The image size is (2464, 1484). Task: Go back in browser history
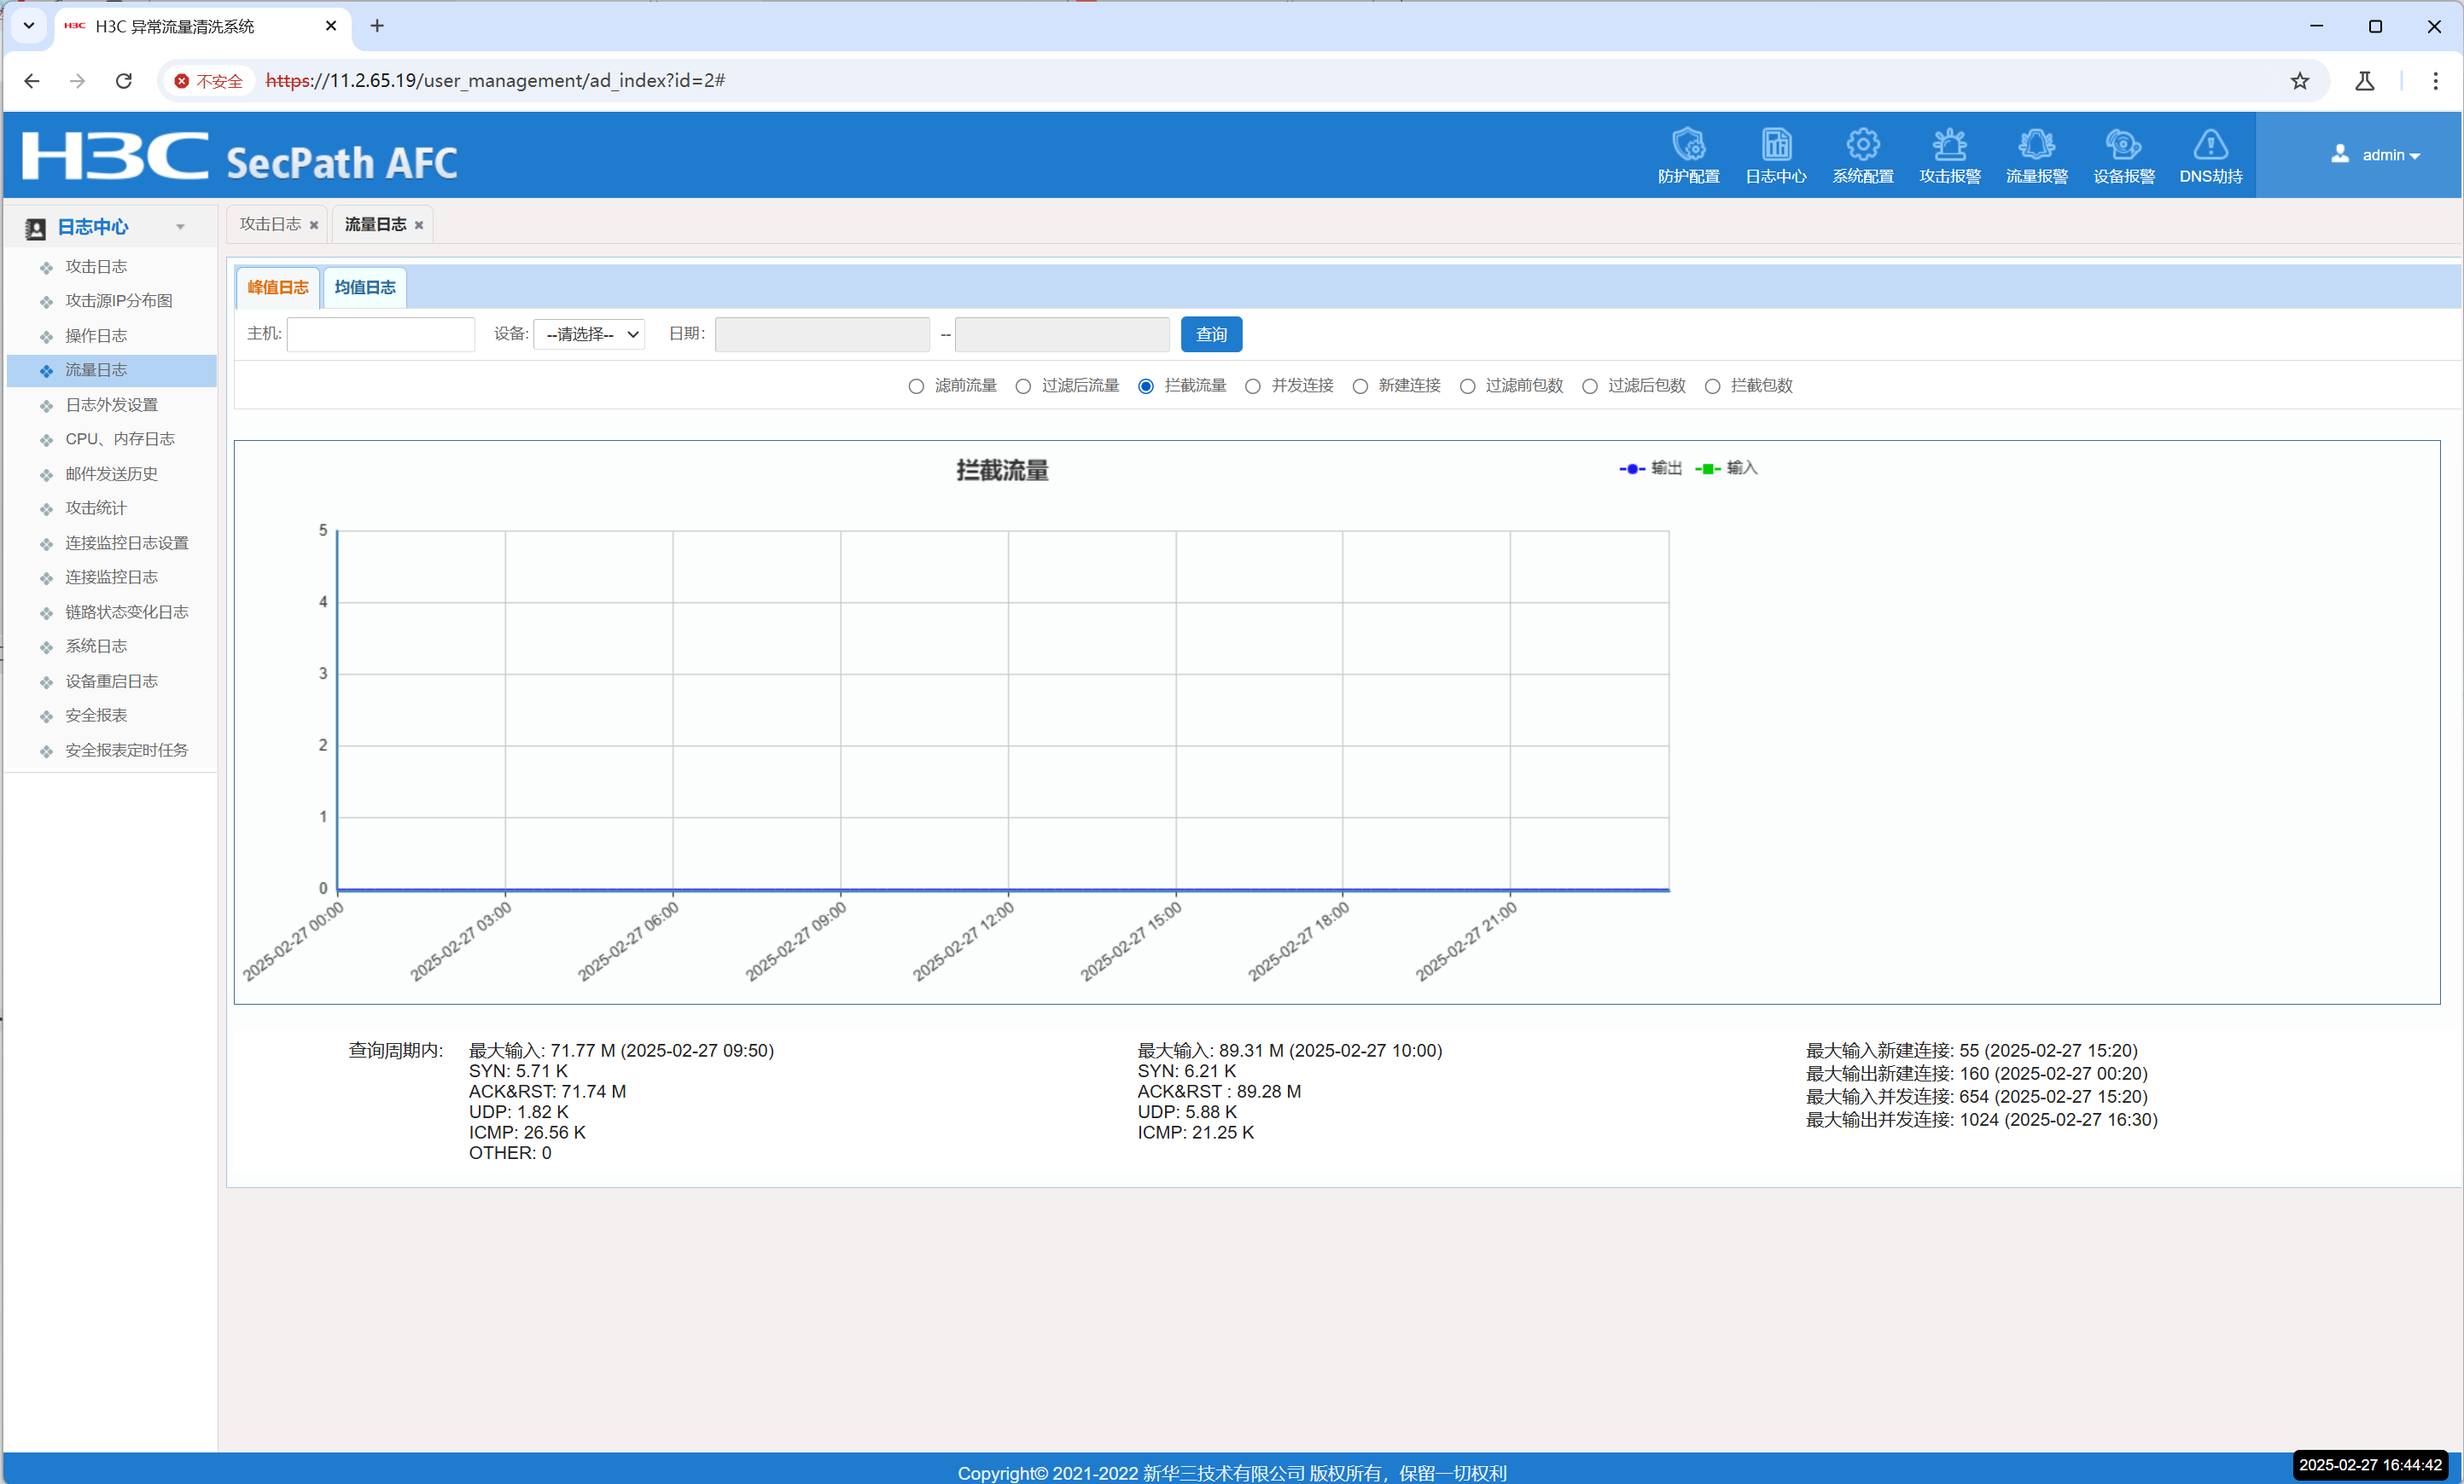tap(32, 81)
